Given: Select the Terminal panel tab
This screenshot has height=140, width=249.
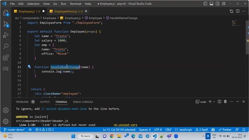Looking at the screenshot, I should 61,102.
